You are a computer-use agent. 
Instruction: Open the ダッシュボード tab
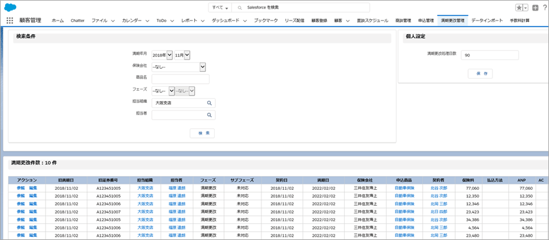[225, 20]
